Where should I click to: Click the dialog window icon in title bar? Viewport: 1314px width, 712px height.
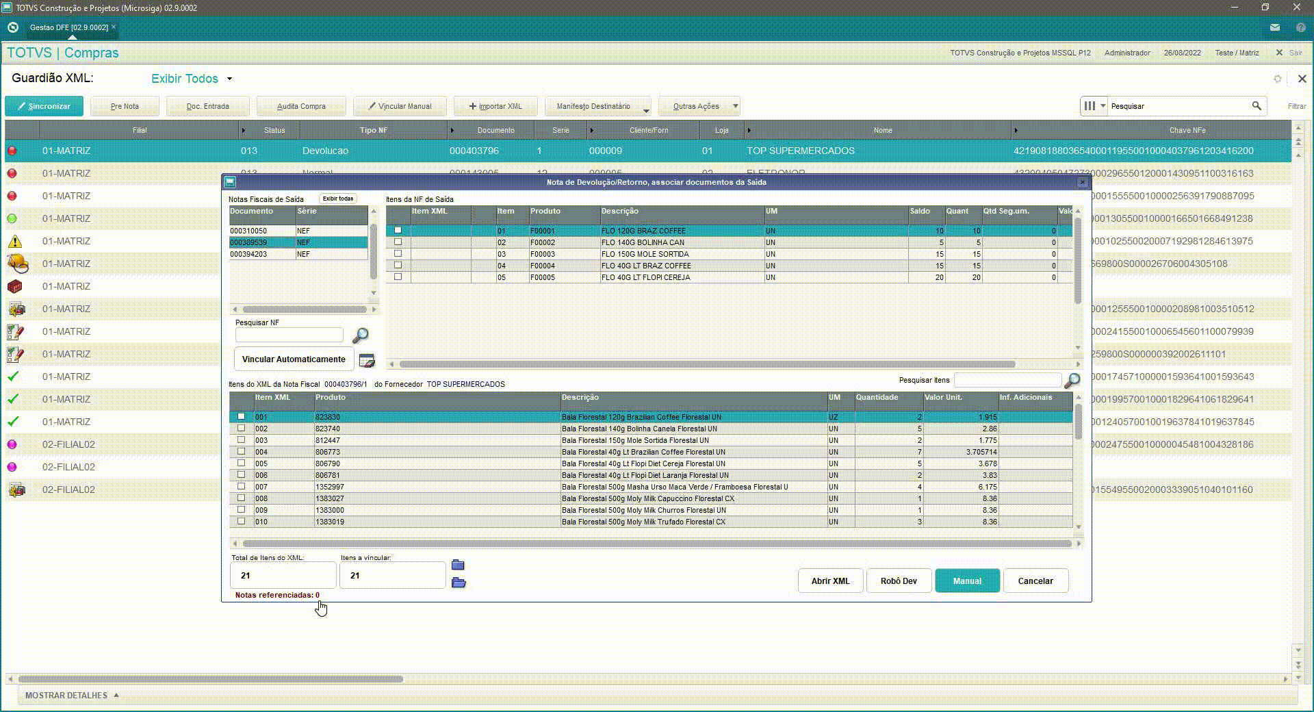[x=230, y=182]
